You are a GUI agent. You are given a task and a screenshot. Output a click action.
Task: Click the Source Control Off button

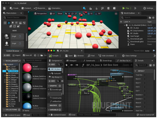[x=145, y=115]
